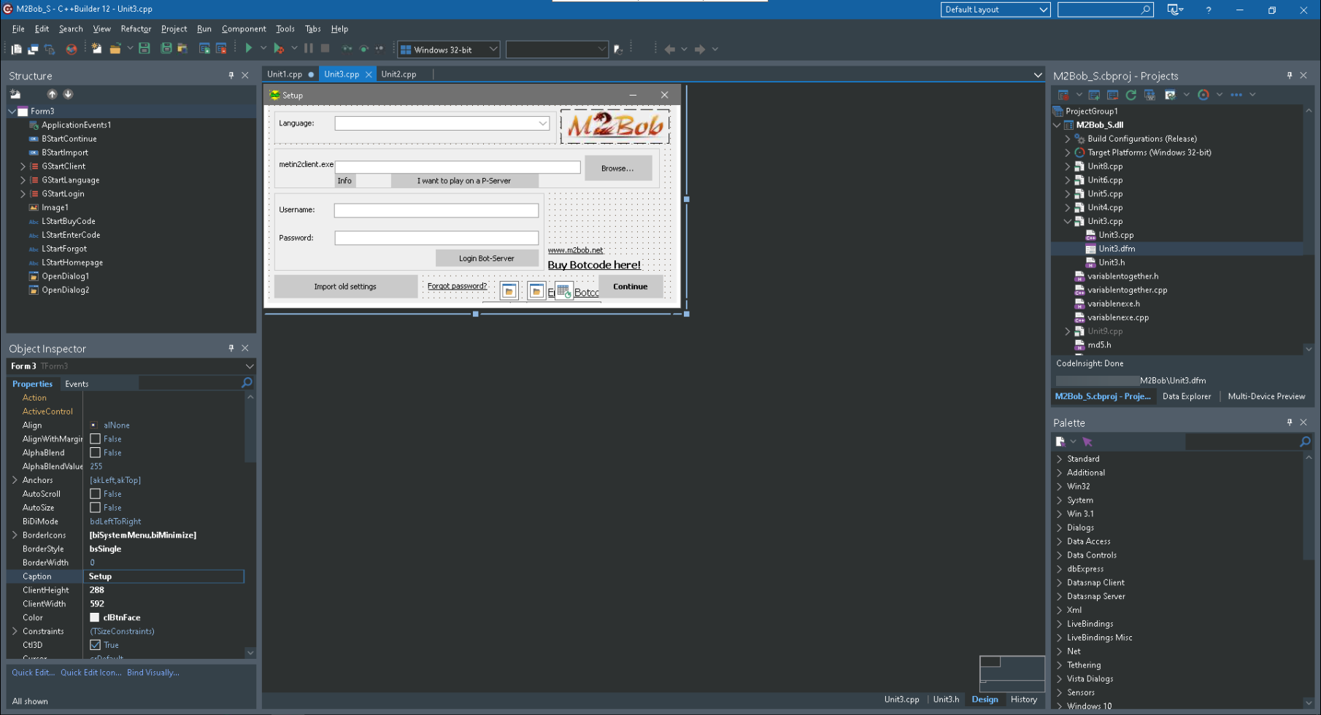Click Object Inspector search magnifier
This screenshot has height=715, width=1321.
(x=247, y=383)
